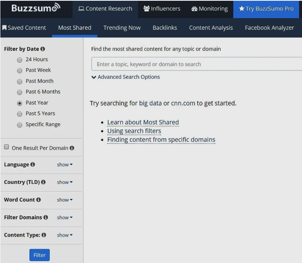Open the Facebook Analyzer tab
Viewport: 302px width, 263px height.
point(269,28)
